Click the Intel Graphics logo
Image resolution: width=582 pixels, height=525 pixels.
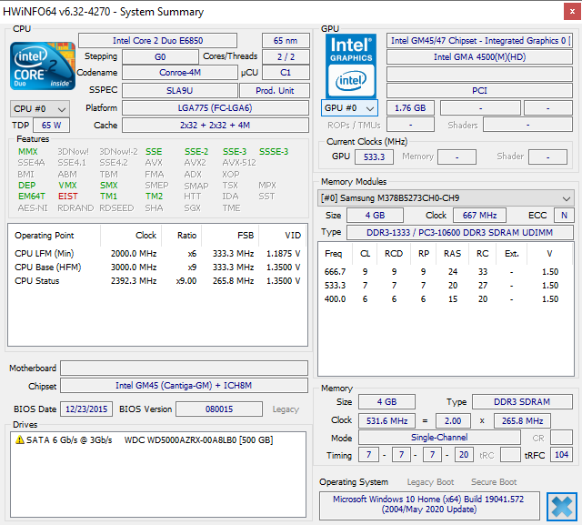(351, 66)
